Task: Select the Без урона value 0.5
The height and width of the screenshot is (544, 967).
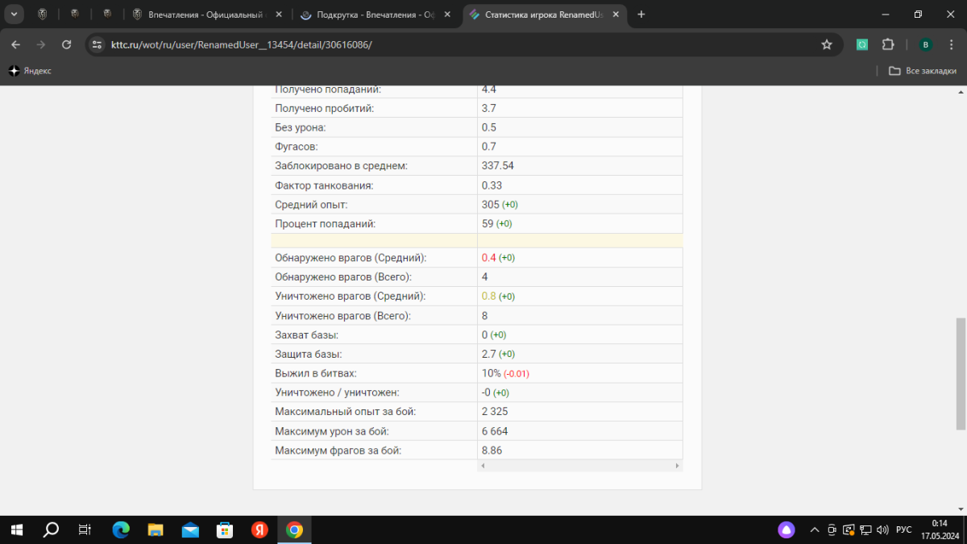Action: point(489,127)
